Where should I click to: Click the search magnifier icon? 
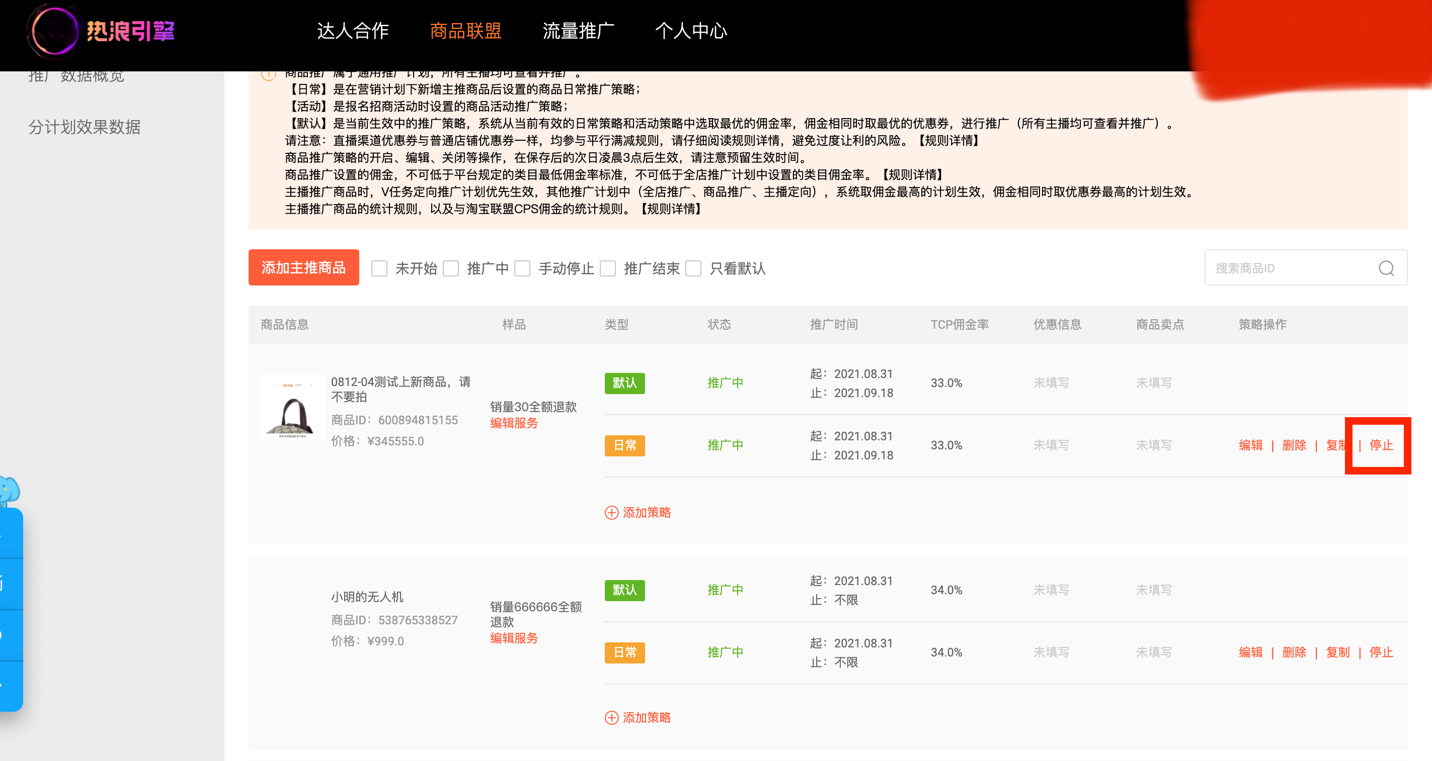pyautogui.click(x=1386, y=268)
